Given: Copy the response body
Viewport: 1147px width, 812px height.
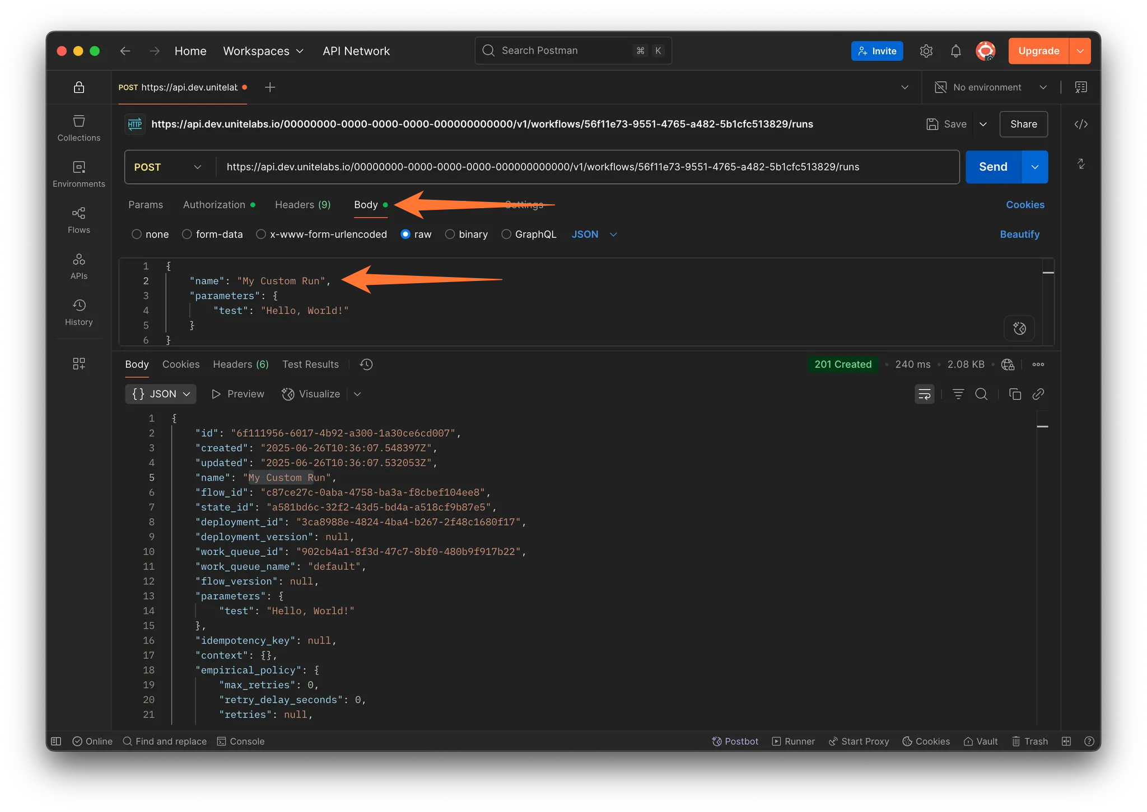Looking at the screenshot, I should click(x=1015, y=394).
